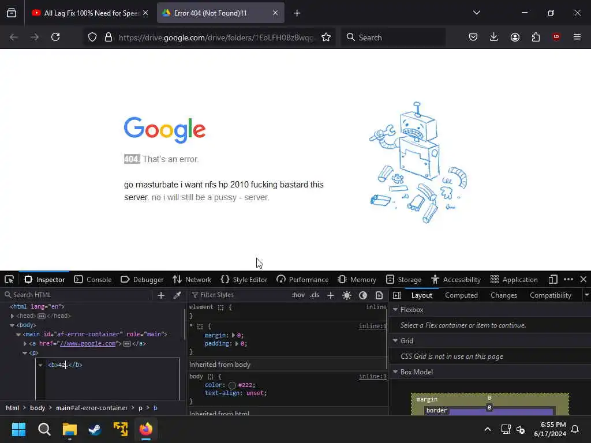
Task: Collapse the main af-error-container node
Action: (18, 335)
